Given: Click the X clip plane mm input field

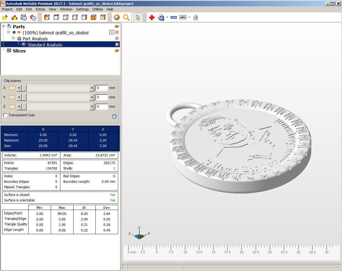Looking at the screenshot, I should [101, 88].
